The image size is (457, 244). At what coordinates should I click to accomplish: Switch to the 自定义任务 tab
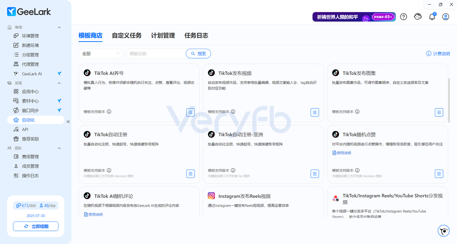(127, 36)
